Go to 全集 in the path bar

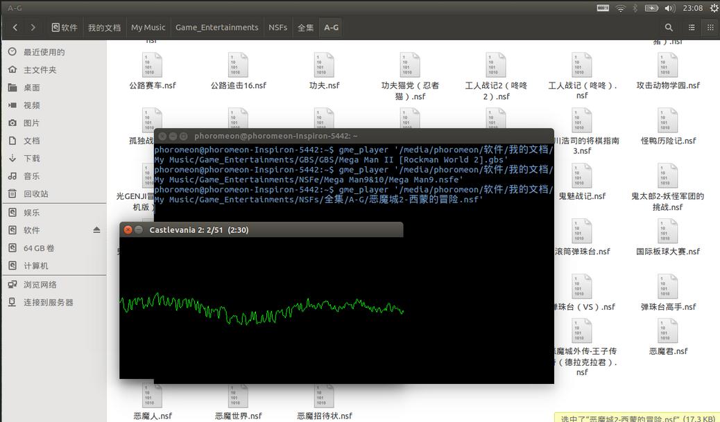pos(305,28)
